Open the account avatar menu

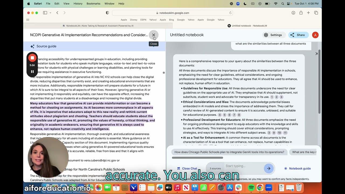coord(315,35)
